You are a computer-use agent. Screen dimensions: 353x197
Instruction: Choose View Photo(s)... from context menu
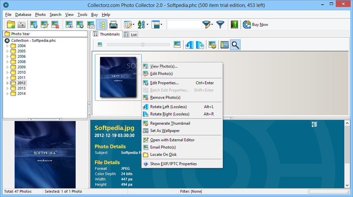click(182, 66)
